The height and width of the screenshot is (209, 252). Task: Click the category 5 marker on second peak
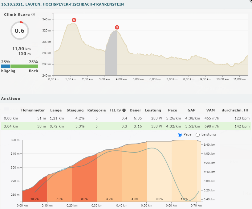[x=117, y=27]
